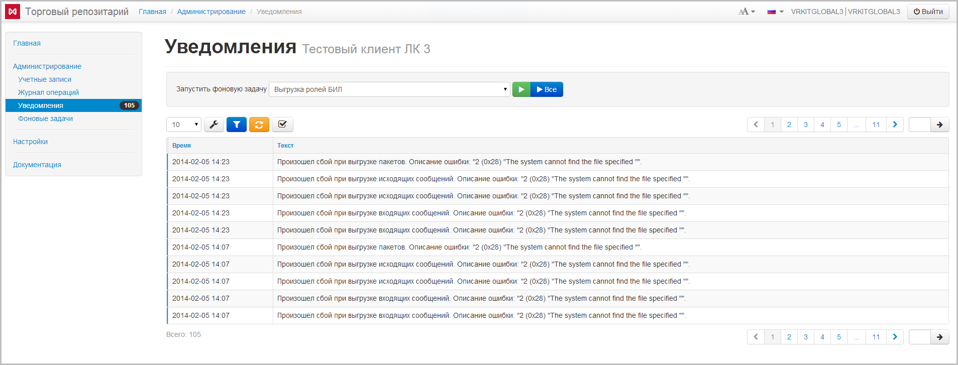Open table settings with wrench icon
The height and width of the screenshot is (365, 958).
214,125
